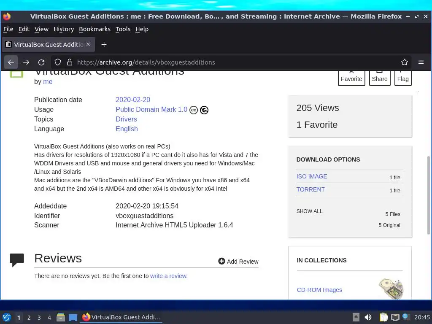
Task: Click the '205 Views' text
Action: pyautogui.click(x=318, y=108)
